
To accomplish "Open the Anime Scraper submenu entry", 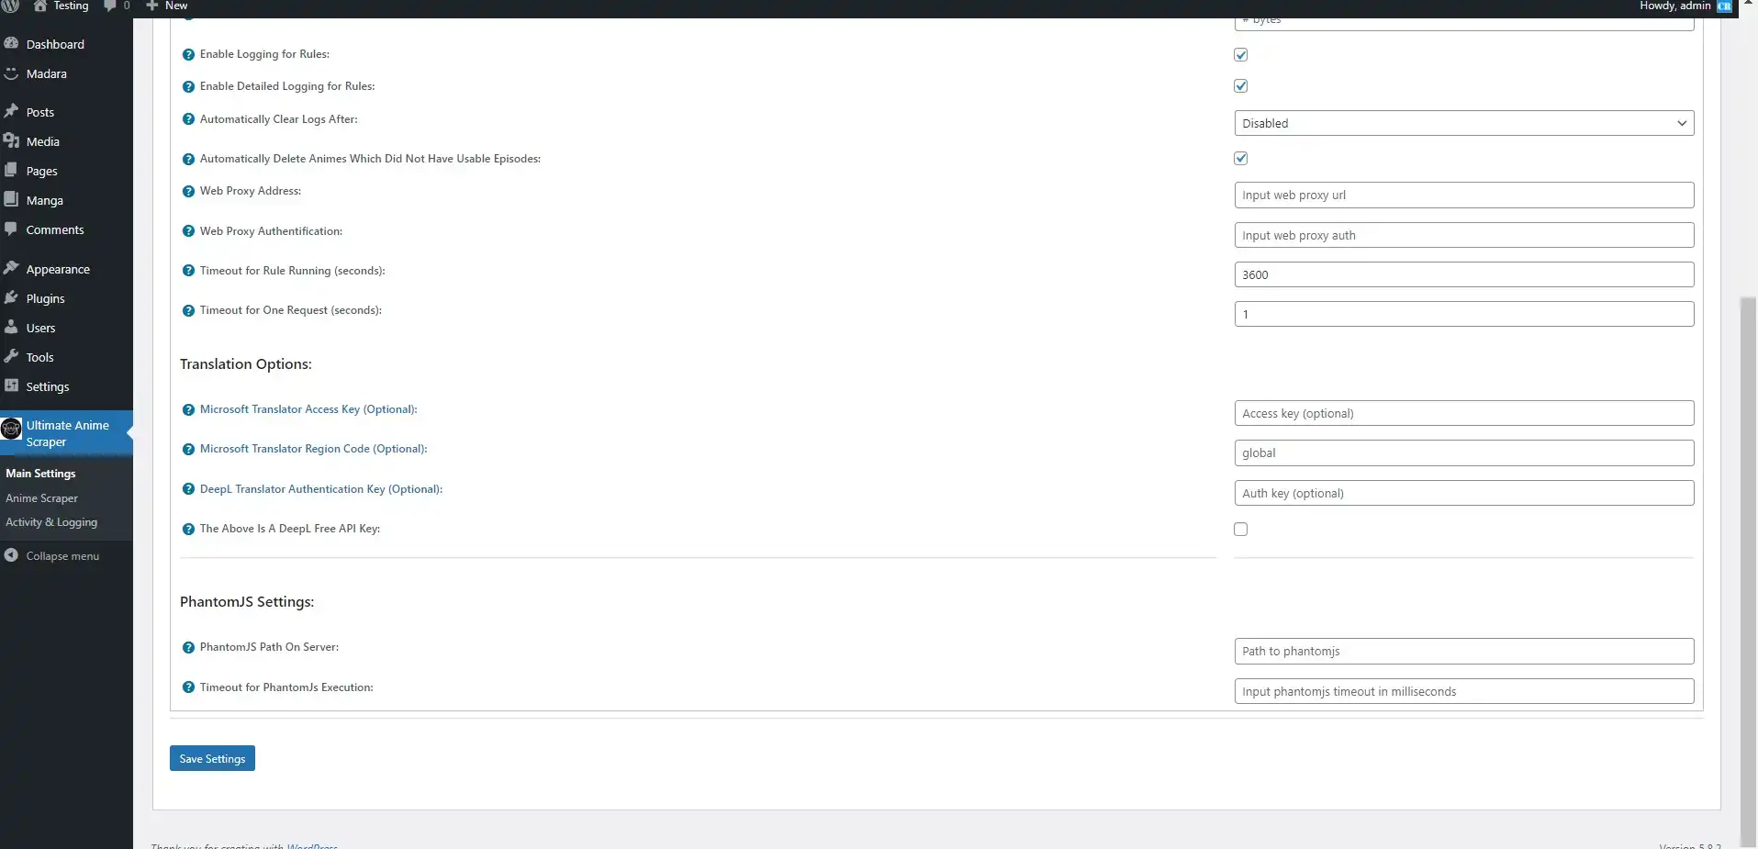I will pyautogui.click(x=41, y=497).
